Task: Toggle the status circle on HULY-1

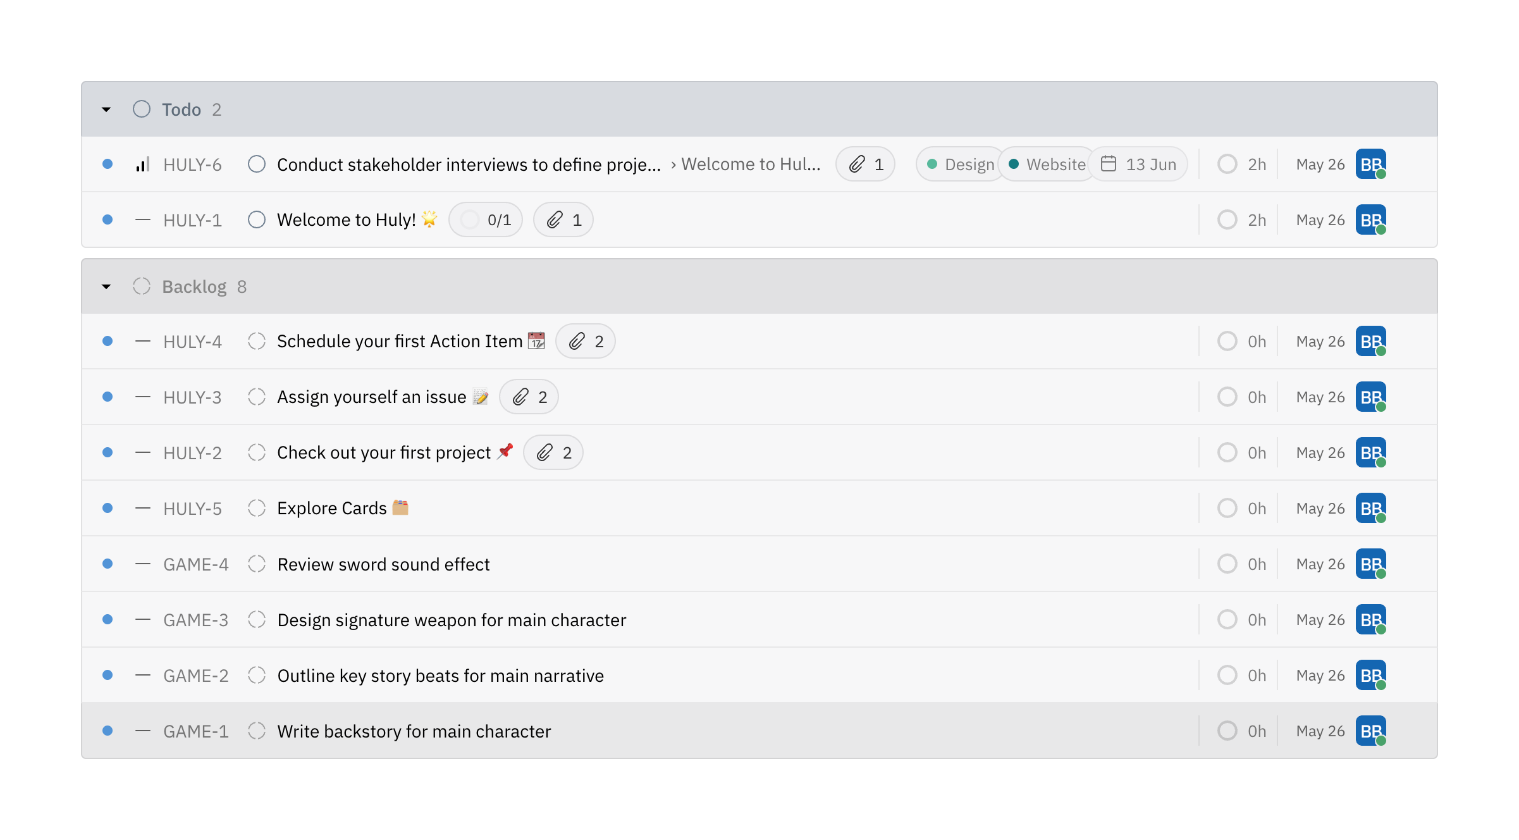Action: [x=257, y=219]
